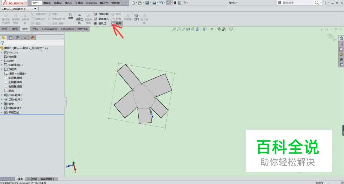This screenshot has width=344, height=184.
Task: Open the dropdown arrow beside the search magnifier
Action: tap(321, 3)
